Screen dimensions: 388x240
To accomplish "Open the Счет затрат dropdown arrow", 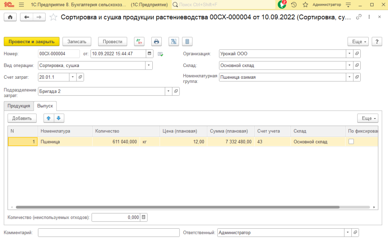I will coord(72,77).
